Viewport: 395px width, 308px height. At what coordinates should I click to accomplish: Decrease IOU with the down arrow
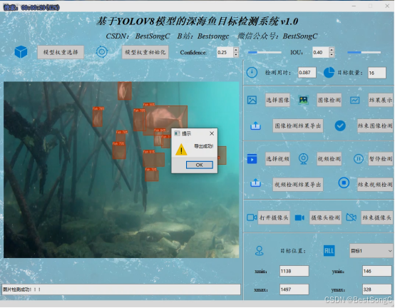(x=332, y=55)
